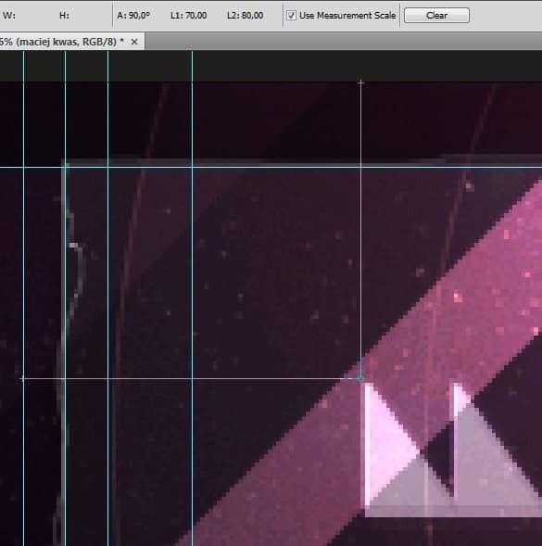Click the left endpoint of the horizontal ruler line
542x546 pixels.
[x=22, y=378]
